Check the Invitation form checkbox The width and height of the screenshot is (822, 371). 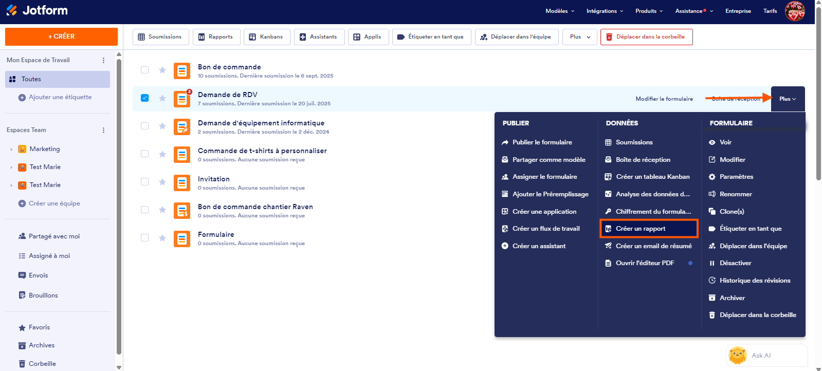click(x=145, y=182)
